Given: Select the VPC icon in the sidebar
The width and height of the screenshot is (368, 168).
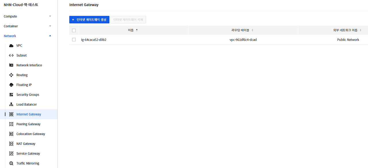Looking at the screenshot, I should pos(11,45).
